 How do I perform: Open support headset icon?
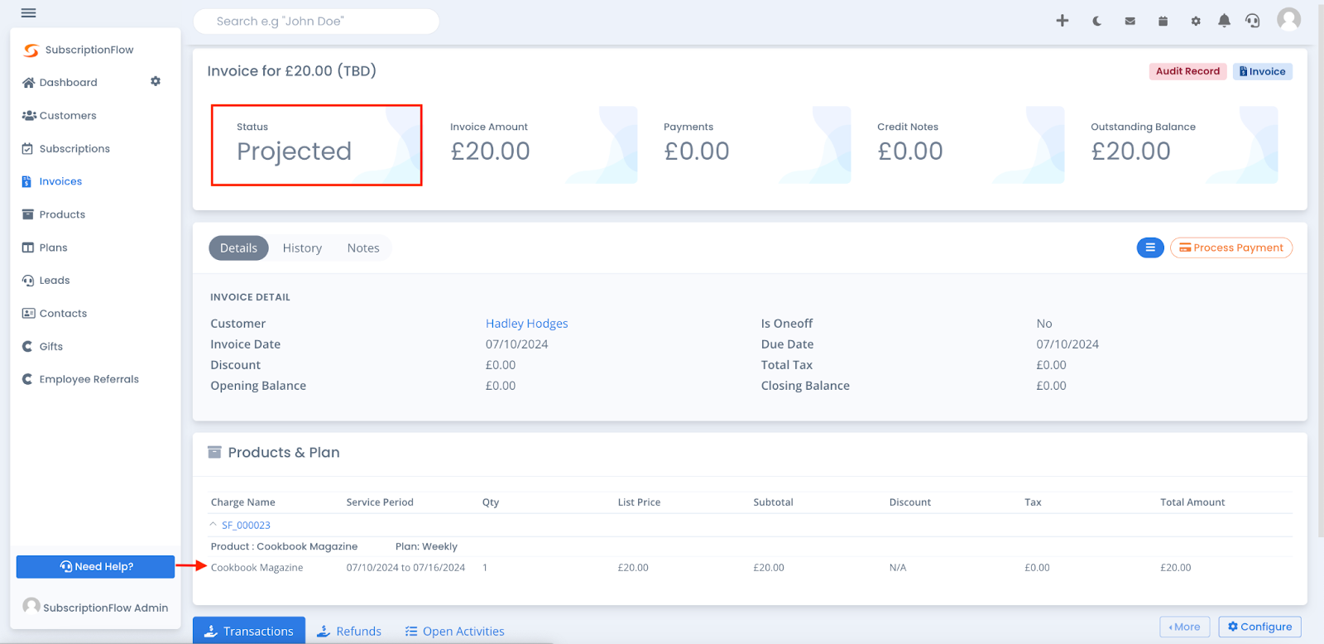(1253, 21)
